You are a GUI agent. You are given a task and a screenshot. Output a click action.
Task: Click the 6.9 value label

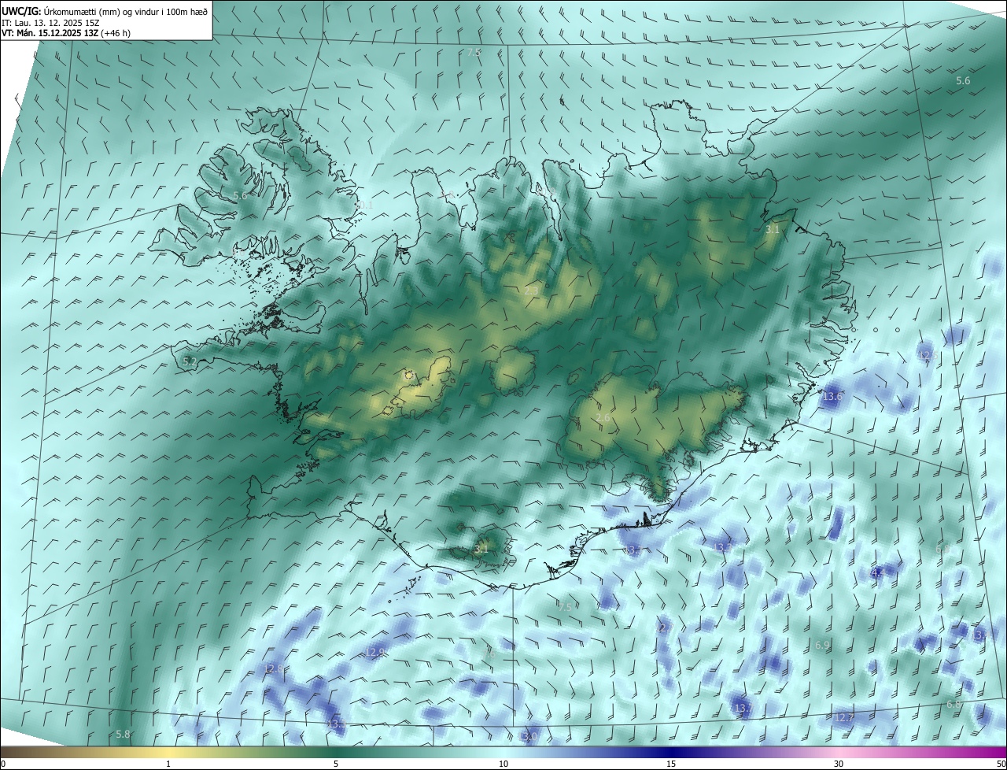tap(822, 646)
